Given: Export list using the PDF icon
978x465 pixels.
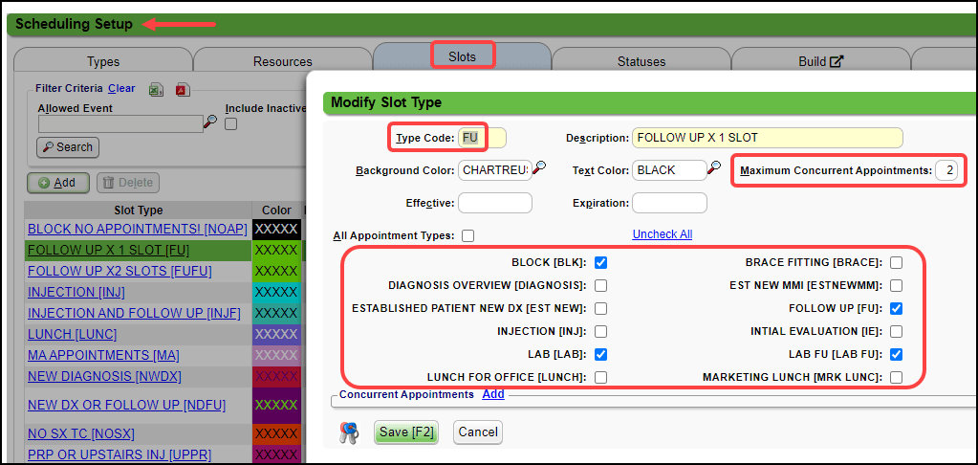Looking at the screenshot, I should (x=181, y=89).
